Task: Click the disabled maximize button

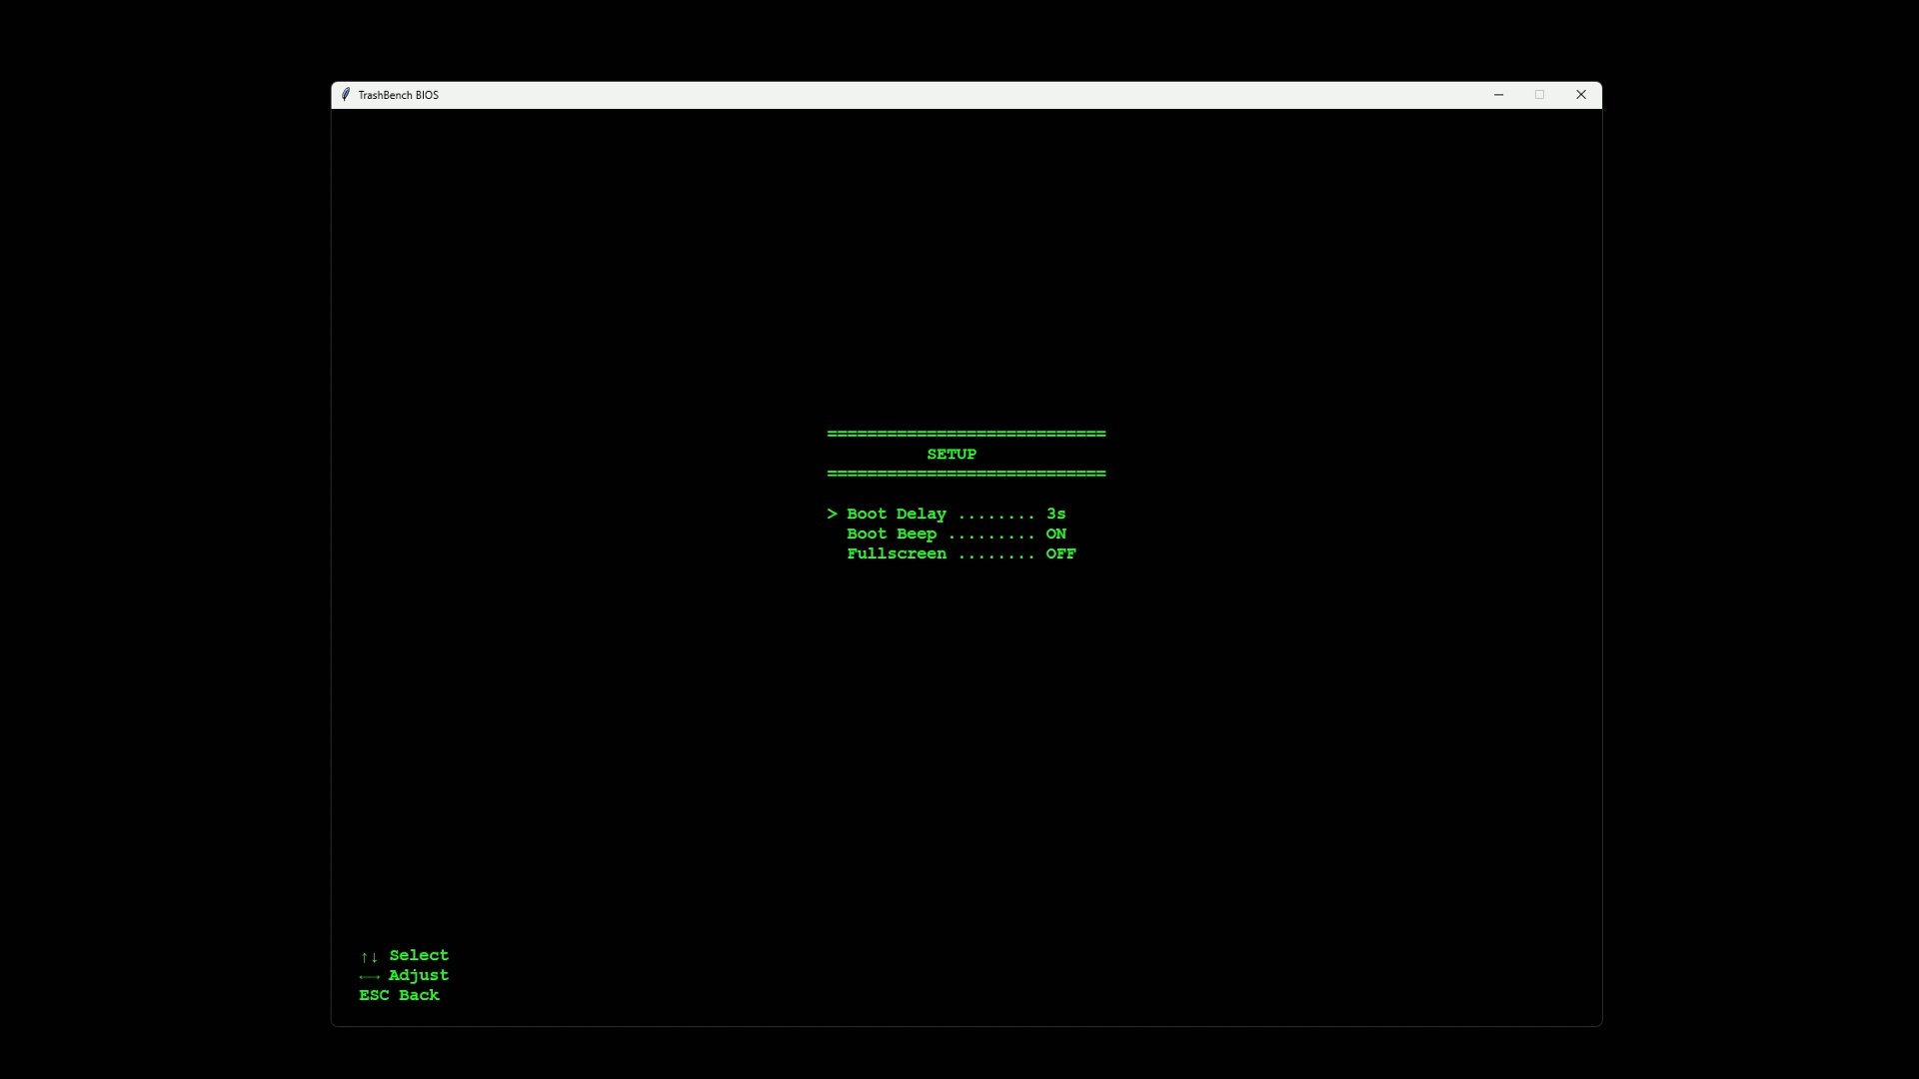Action: pos(1539,95)
